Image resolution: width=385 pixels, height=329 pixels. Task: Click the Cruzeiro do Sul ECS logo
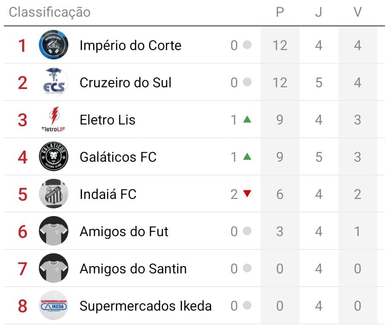[x=53, y=82]
